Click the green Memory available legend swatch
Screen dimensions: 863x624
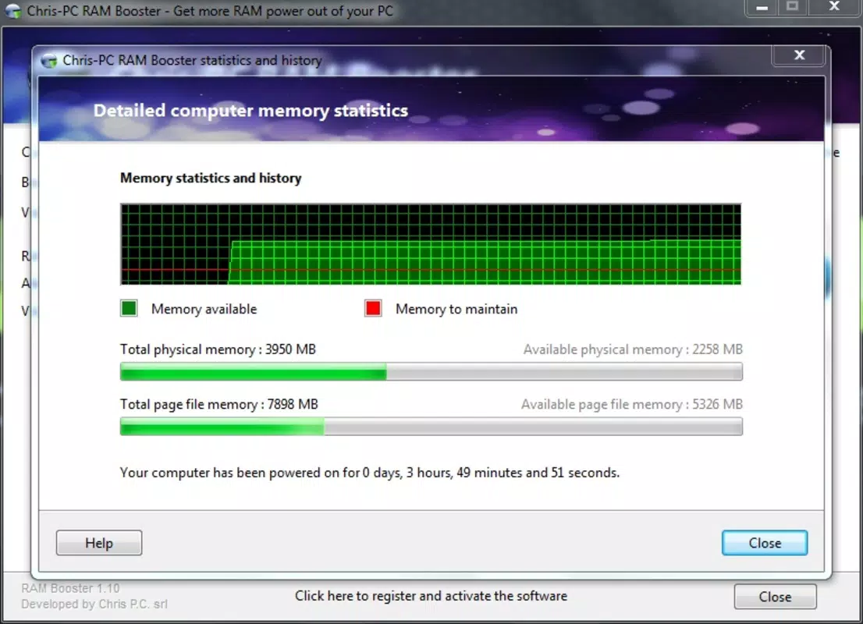[x=129, y=308]
